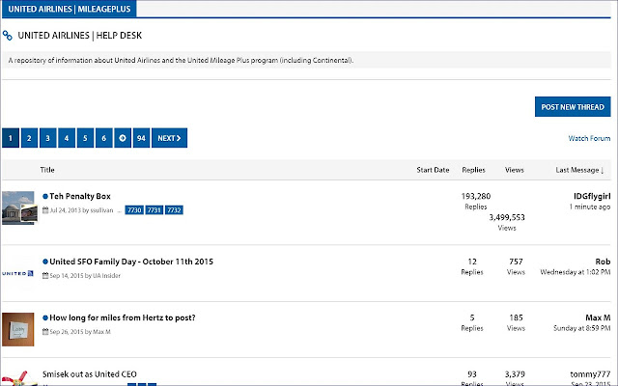The width and height of the screenshot is (618, 386).
Task: Go to the Next page of threads
Action: click(169, 138)
